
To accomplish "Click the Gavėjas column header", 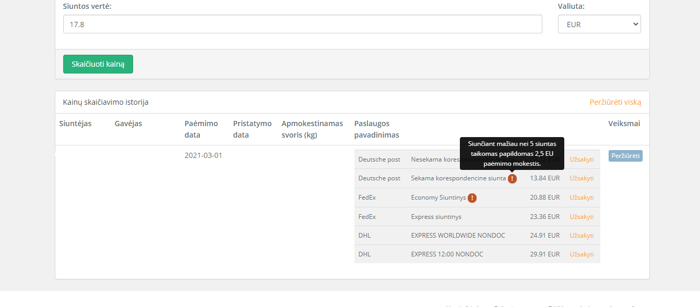I will click(x=128, y=124).
